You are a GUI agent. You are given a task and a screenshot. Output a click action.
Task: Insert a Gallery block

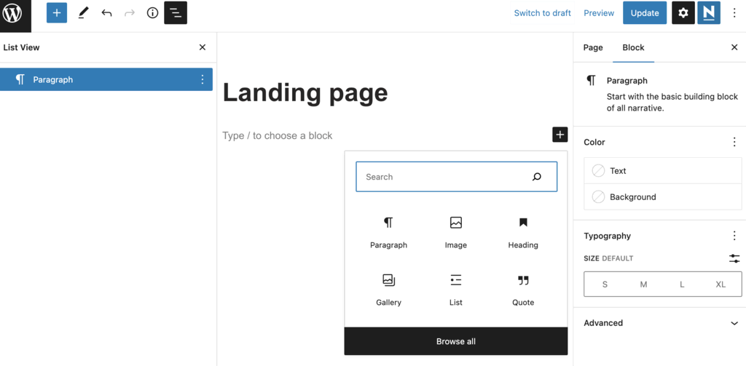coord(388,290)
